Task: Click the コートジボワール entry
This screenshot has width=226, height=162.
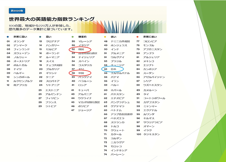Action: pos(154,98)
